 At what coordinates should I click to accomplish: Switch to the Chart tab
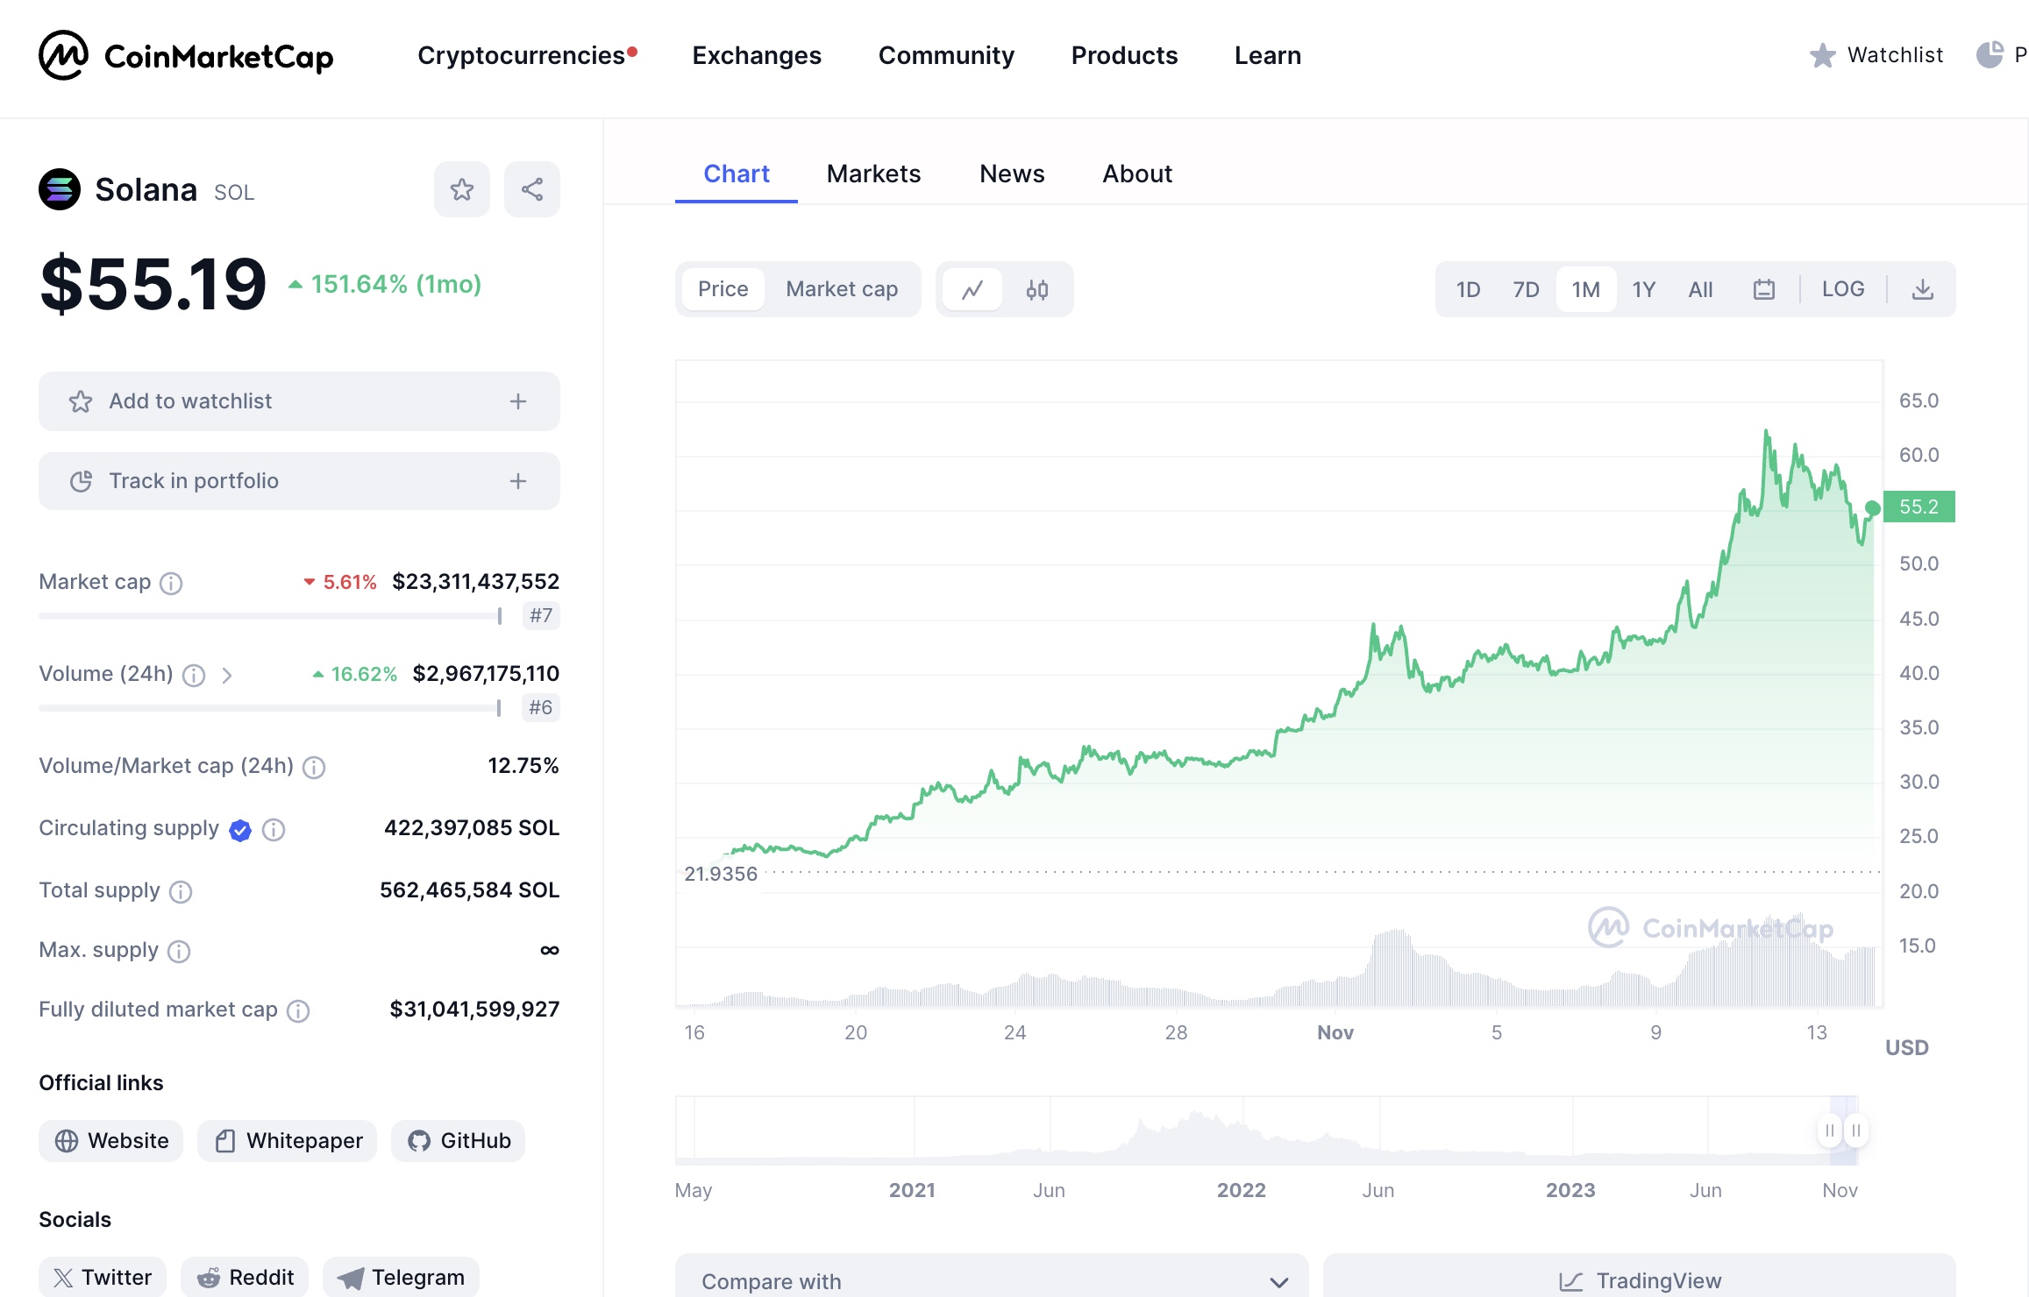737,174
